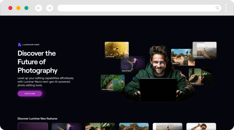The height and width of the screenshot is (130, 234).
Task: Click the browser forward arrow button
Action: (x=50, y=8)
